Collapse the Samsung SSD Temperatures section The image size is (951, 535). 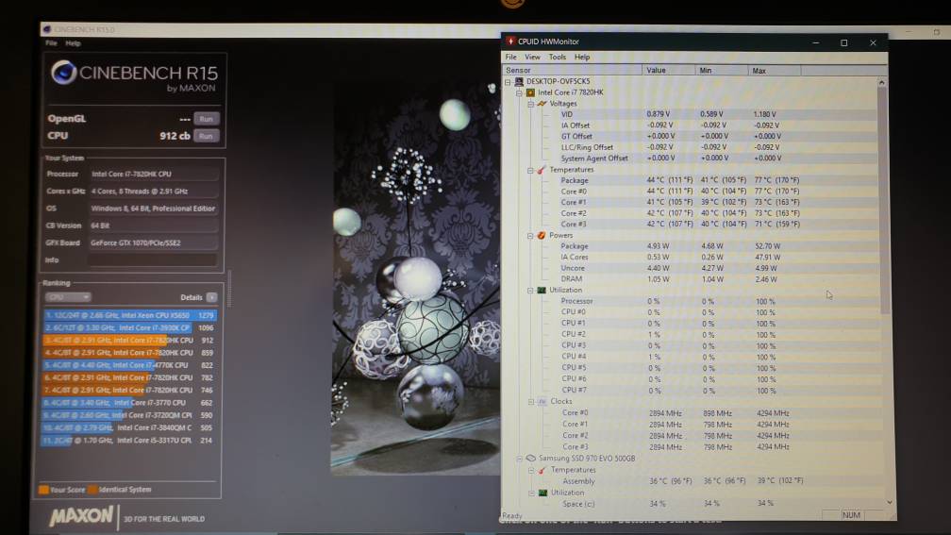pyautogui.click(x=530, y=470)
